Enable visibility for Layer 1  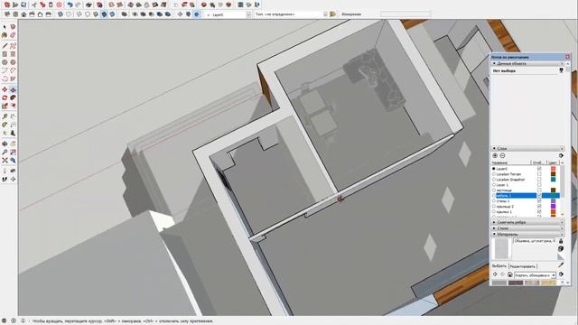(539, 184)
